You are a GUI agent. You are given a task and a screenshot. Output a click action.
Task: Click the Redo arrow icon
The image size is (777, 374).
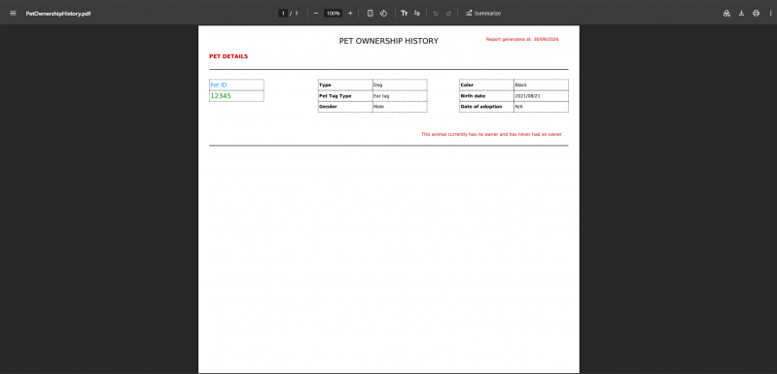(x=448, y=14)
